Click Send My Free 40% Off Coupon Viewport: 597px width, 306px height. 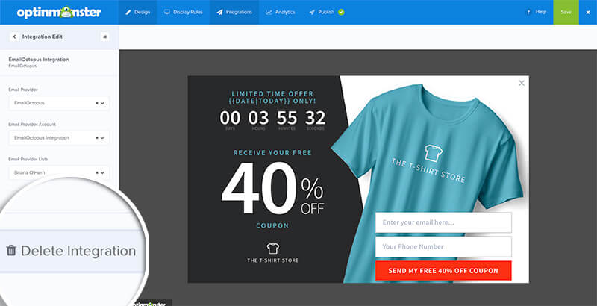pos(443,271)
